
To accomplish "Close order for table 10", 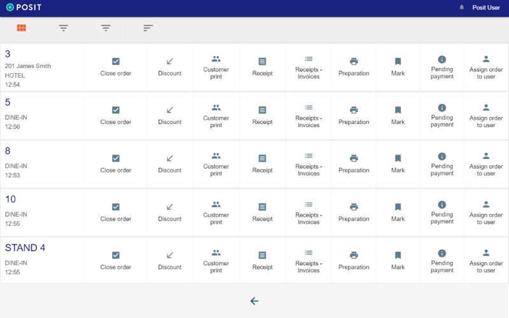I will click(116, 213).
